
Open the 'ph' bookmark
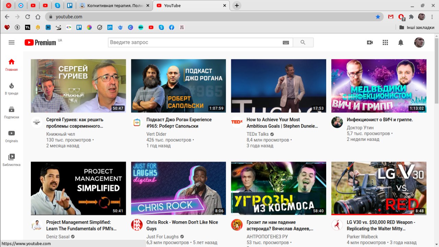(110, 27)
